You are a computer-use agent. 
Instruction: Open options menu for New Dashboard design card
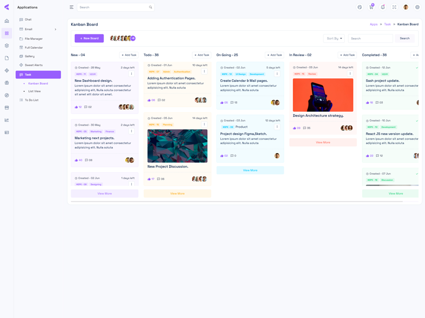pos(132,74)
